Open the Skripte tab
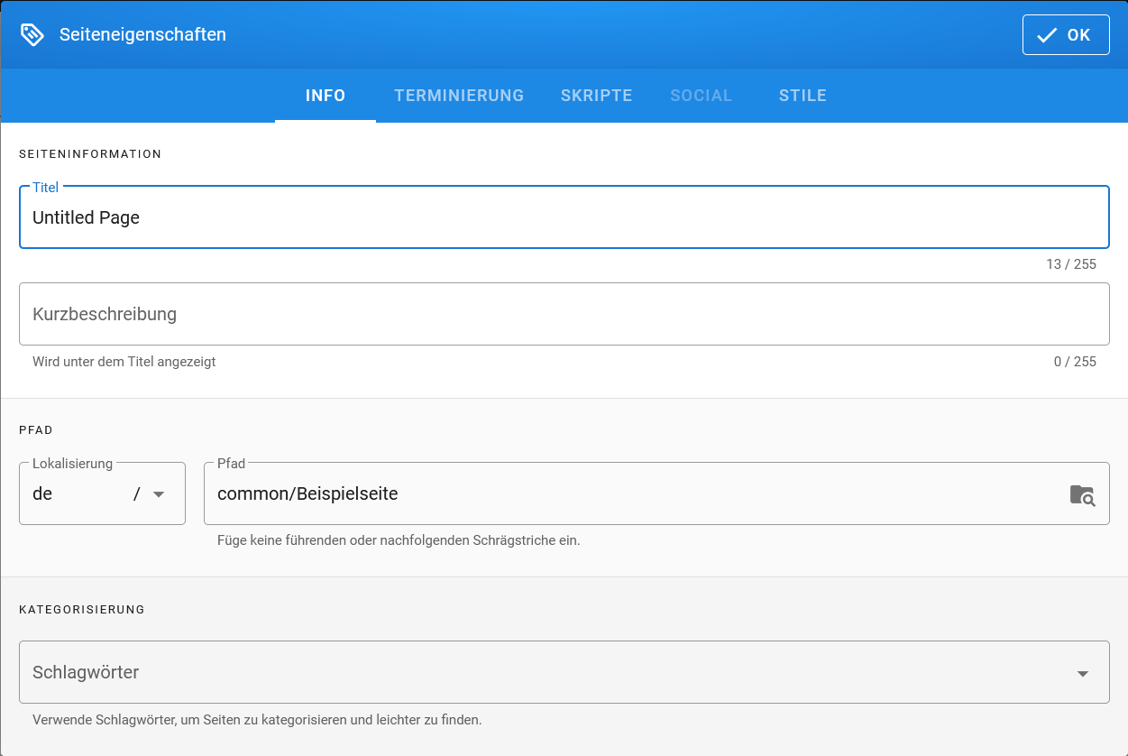 point(596,96)
